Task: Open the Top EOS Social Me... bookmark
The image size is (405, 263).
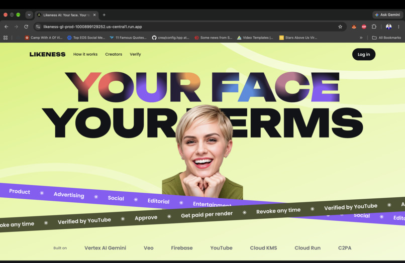Action: click(x=86, y=38)
